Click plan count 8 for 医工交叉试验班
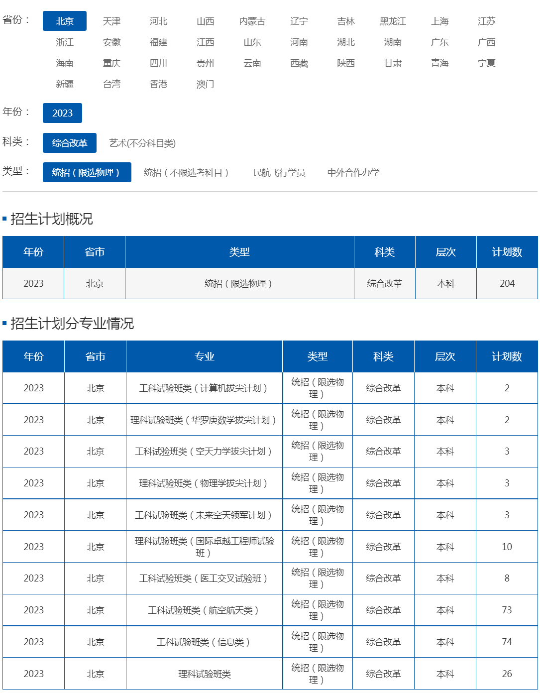 pyautogui.click(x=507, y=578)
